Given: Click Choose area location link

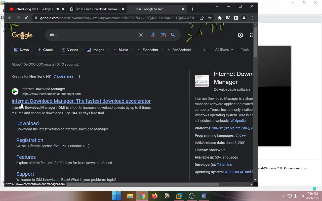Looking at the screenshot, I should 63,76.
